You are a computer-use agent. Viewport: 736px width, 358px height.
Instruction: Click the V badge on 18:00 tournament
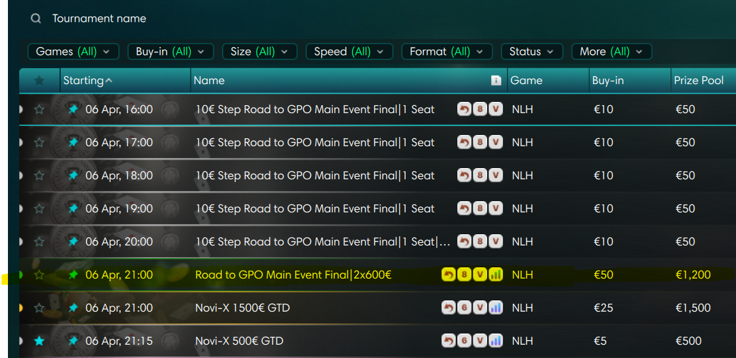[496, 175]
